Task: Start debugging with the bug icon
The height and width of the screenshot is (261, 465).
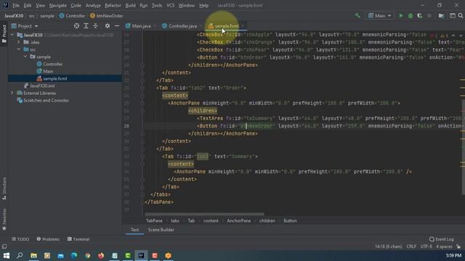Action: click(411, 16)
